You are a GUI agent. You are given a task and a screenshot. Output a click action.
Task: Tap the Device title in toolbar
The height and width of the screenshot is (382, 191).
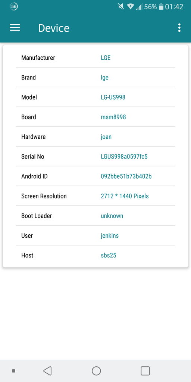pyautogui.click(x=54, y=28)
